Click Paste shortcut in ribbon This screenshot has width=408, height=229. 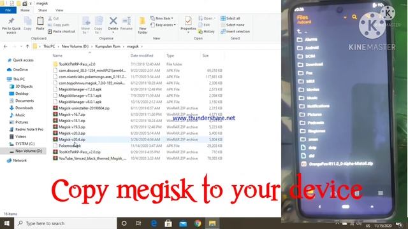coord(62,31)
